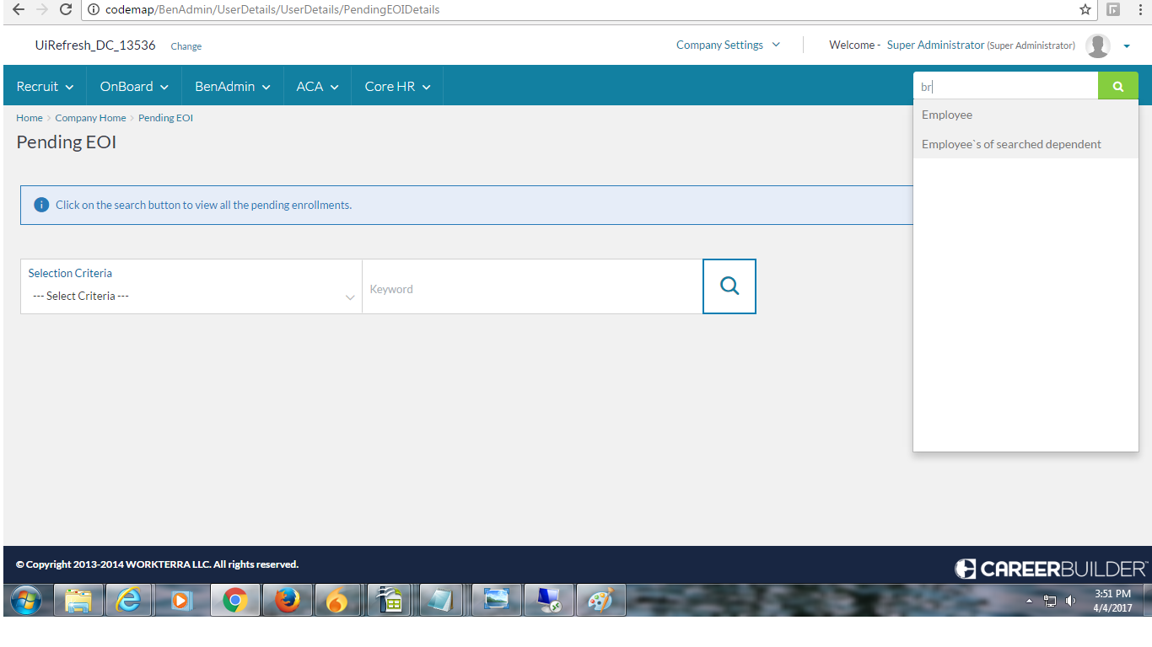The image size is (1152, 647).
Task: Click the Change company link
Action: point(186,46)
